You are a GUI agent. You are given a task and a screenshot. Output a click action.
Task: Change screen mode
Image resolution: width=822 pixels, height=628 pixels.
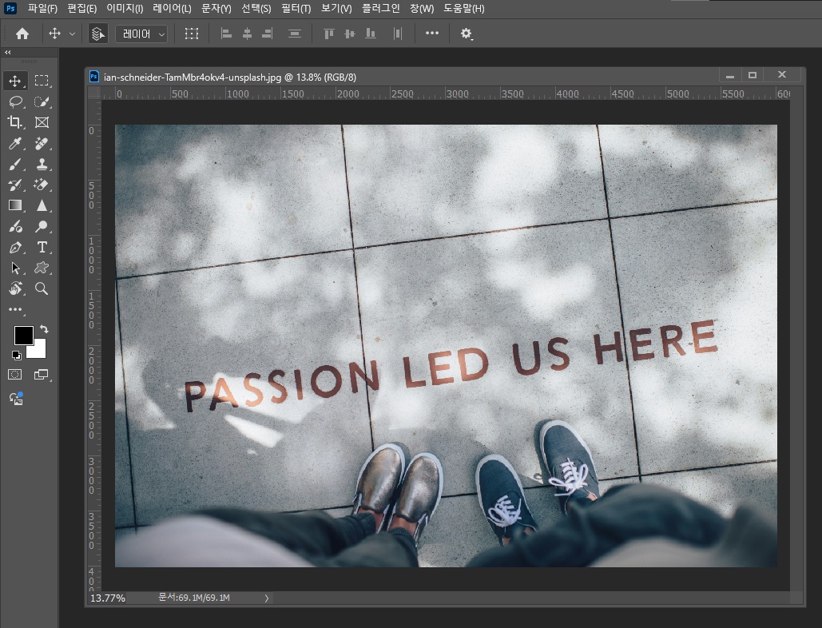[x=41, y=374]
